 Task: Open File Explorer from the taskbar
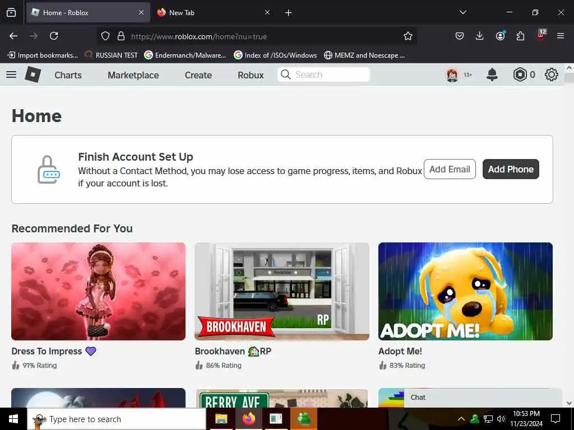click(221, 419)
